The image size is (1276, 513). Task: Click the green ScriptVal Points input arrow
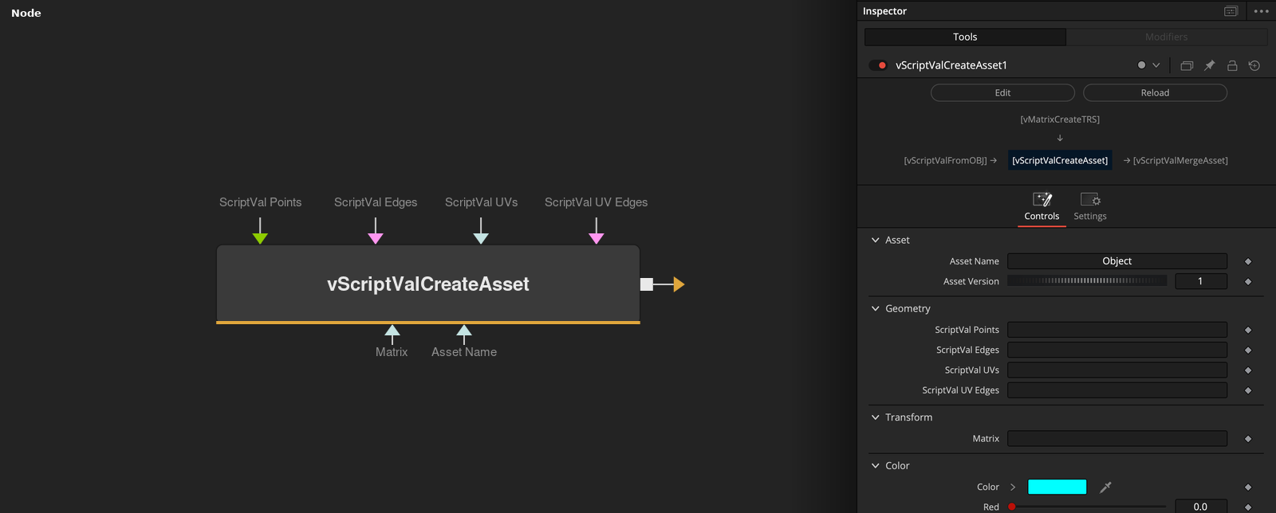tap(260, 237)
